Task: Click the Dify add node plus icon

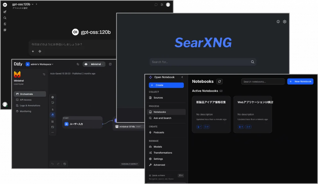Action: coord(52,97)
